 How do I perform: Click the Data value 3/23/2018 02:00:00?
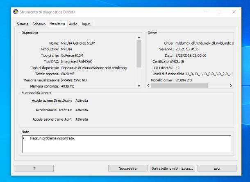(x=191, y=56)
